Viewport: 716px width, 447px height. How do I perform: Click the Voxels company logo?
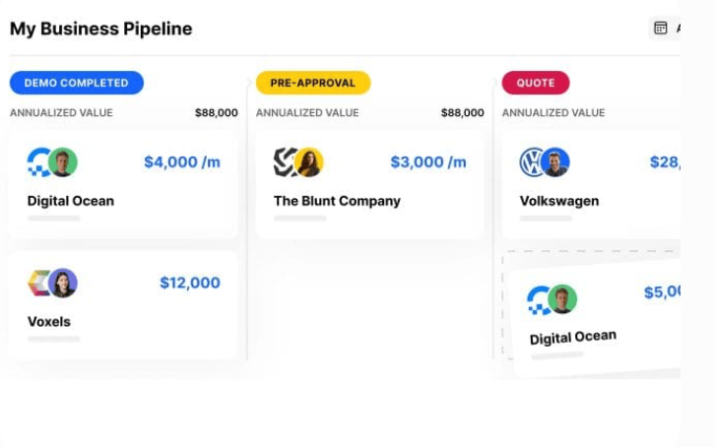coord(38,284)
